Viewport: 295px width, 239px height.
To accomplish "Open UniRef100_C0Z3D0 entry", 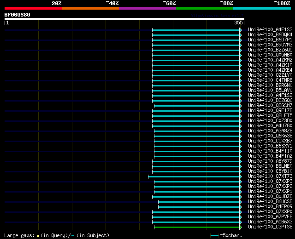I will click(270, 121).
